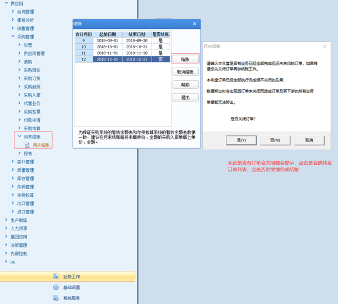
Task: Click the 否 cell in month 12 row
Action: [160, 59]
